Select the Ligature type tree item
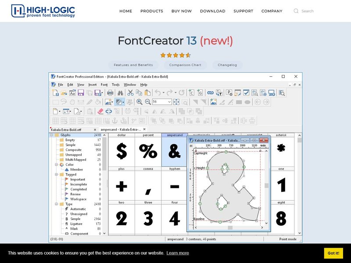 [76, 224]
